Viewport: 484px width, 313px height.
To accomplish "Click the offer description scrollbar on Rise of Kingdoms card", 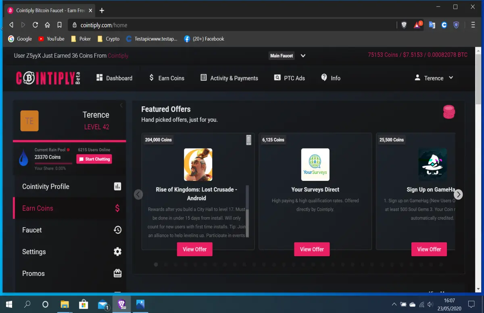I will click(247, 211).
